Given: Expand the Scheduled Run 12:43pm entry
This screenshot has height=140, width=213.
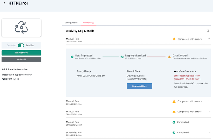Looking at the screenshot, I should click(209, 133).
